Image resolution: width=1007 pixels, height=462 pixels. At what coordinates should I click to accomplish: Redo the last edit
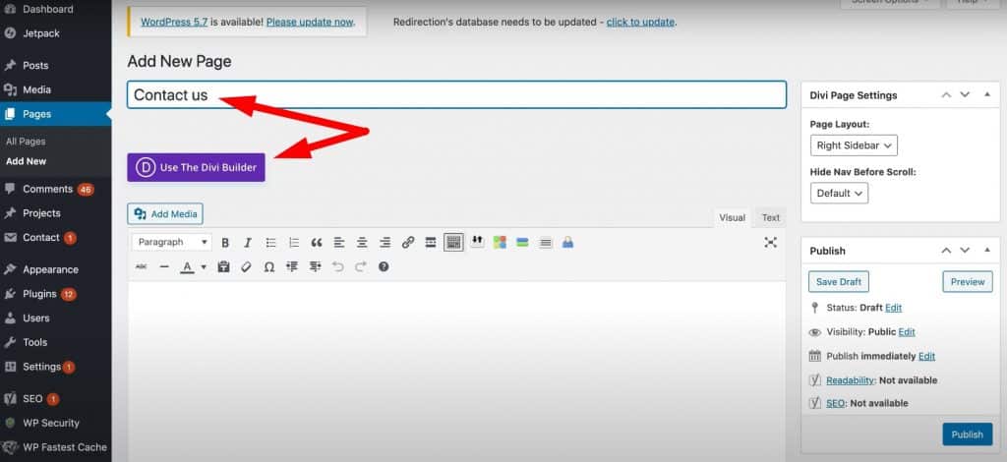(x=361, y=266)
